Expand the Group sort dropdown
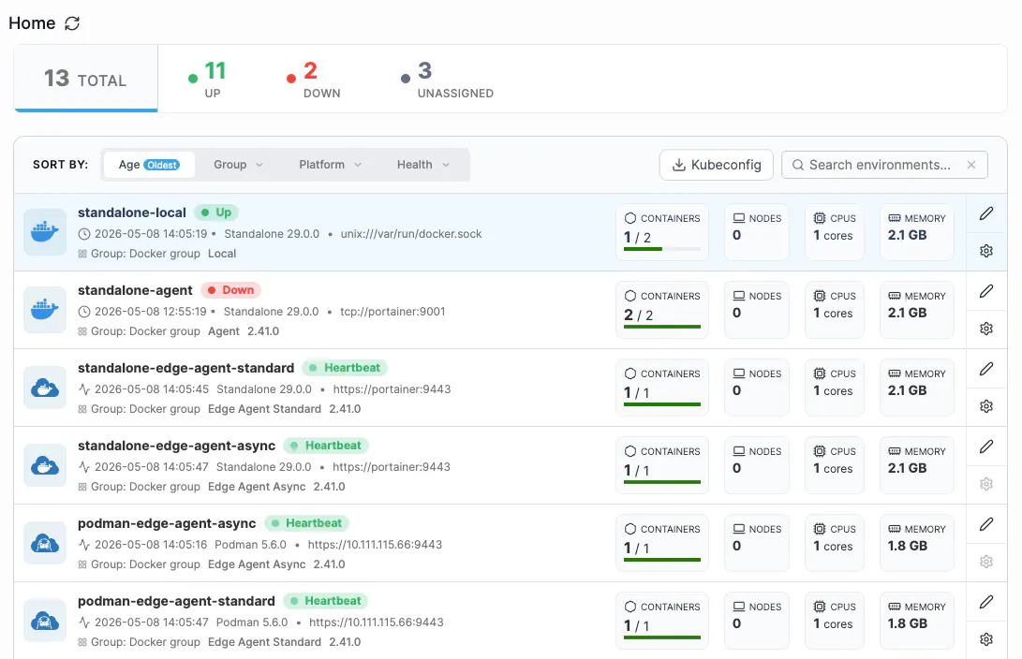 click(238, 165)
